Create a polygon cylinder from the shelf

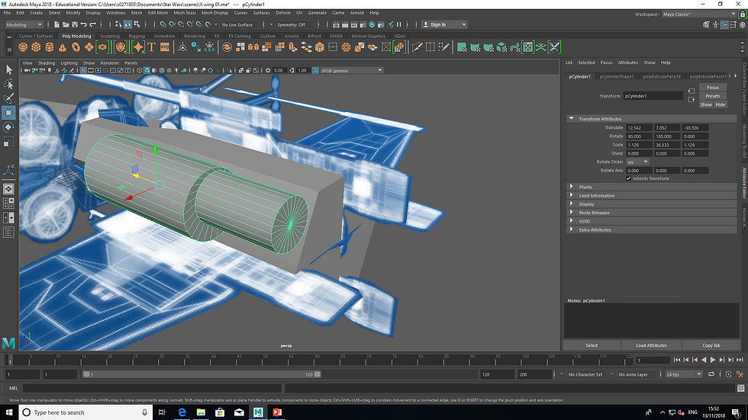tap(49, 47)
